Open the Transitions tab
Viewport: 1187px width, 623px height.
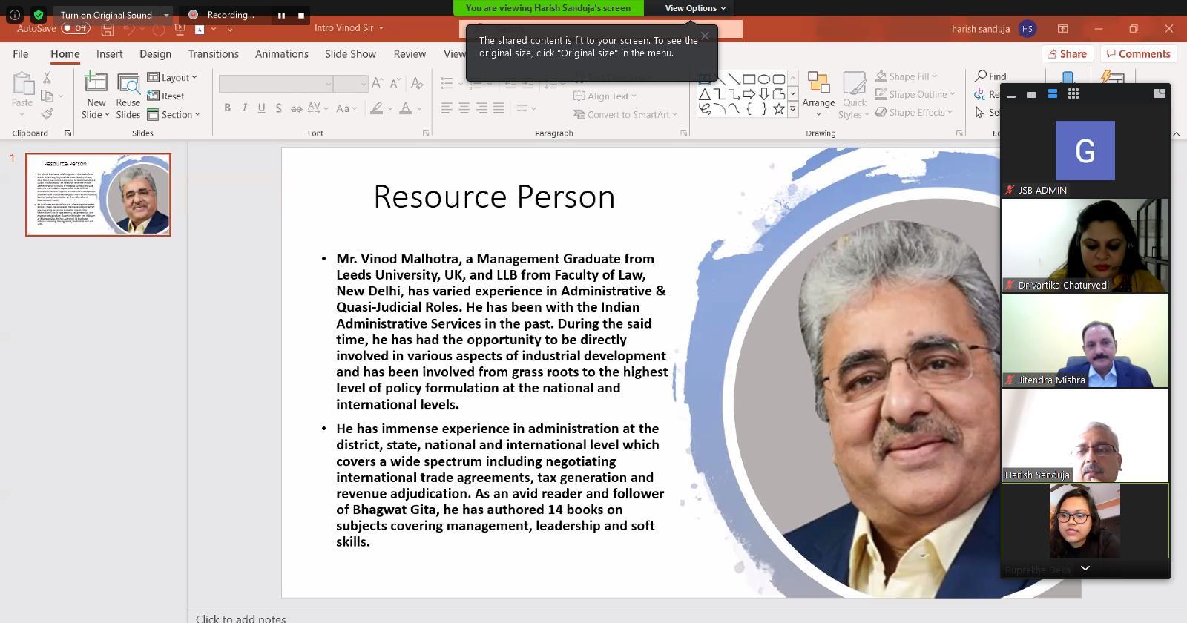coord(213,54)
